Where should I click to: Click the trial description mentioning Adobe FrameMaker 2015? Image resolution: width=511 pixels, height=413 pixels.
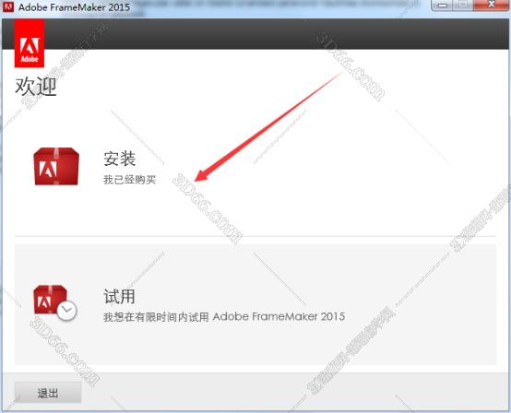coord(224,316)
